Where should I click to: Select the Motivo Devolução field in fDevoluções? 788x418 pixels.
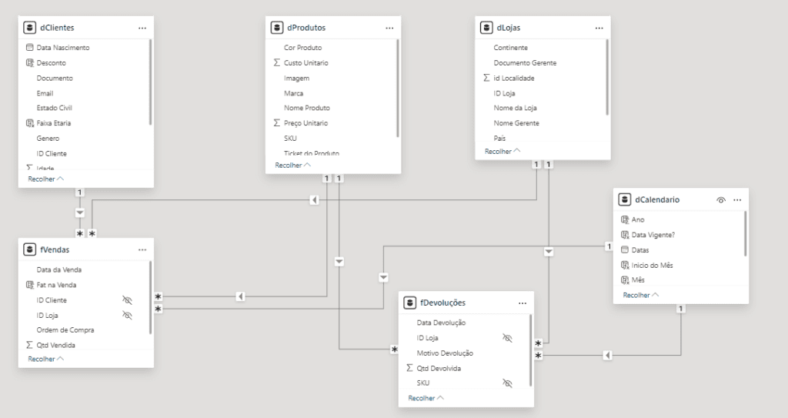pyautogui.click(x=445, y=353)
